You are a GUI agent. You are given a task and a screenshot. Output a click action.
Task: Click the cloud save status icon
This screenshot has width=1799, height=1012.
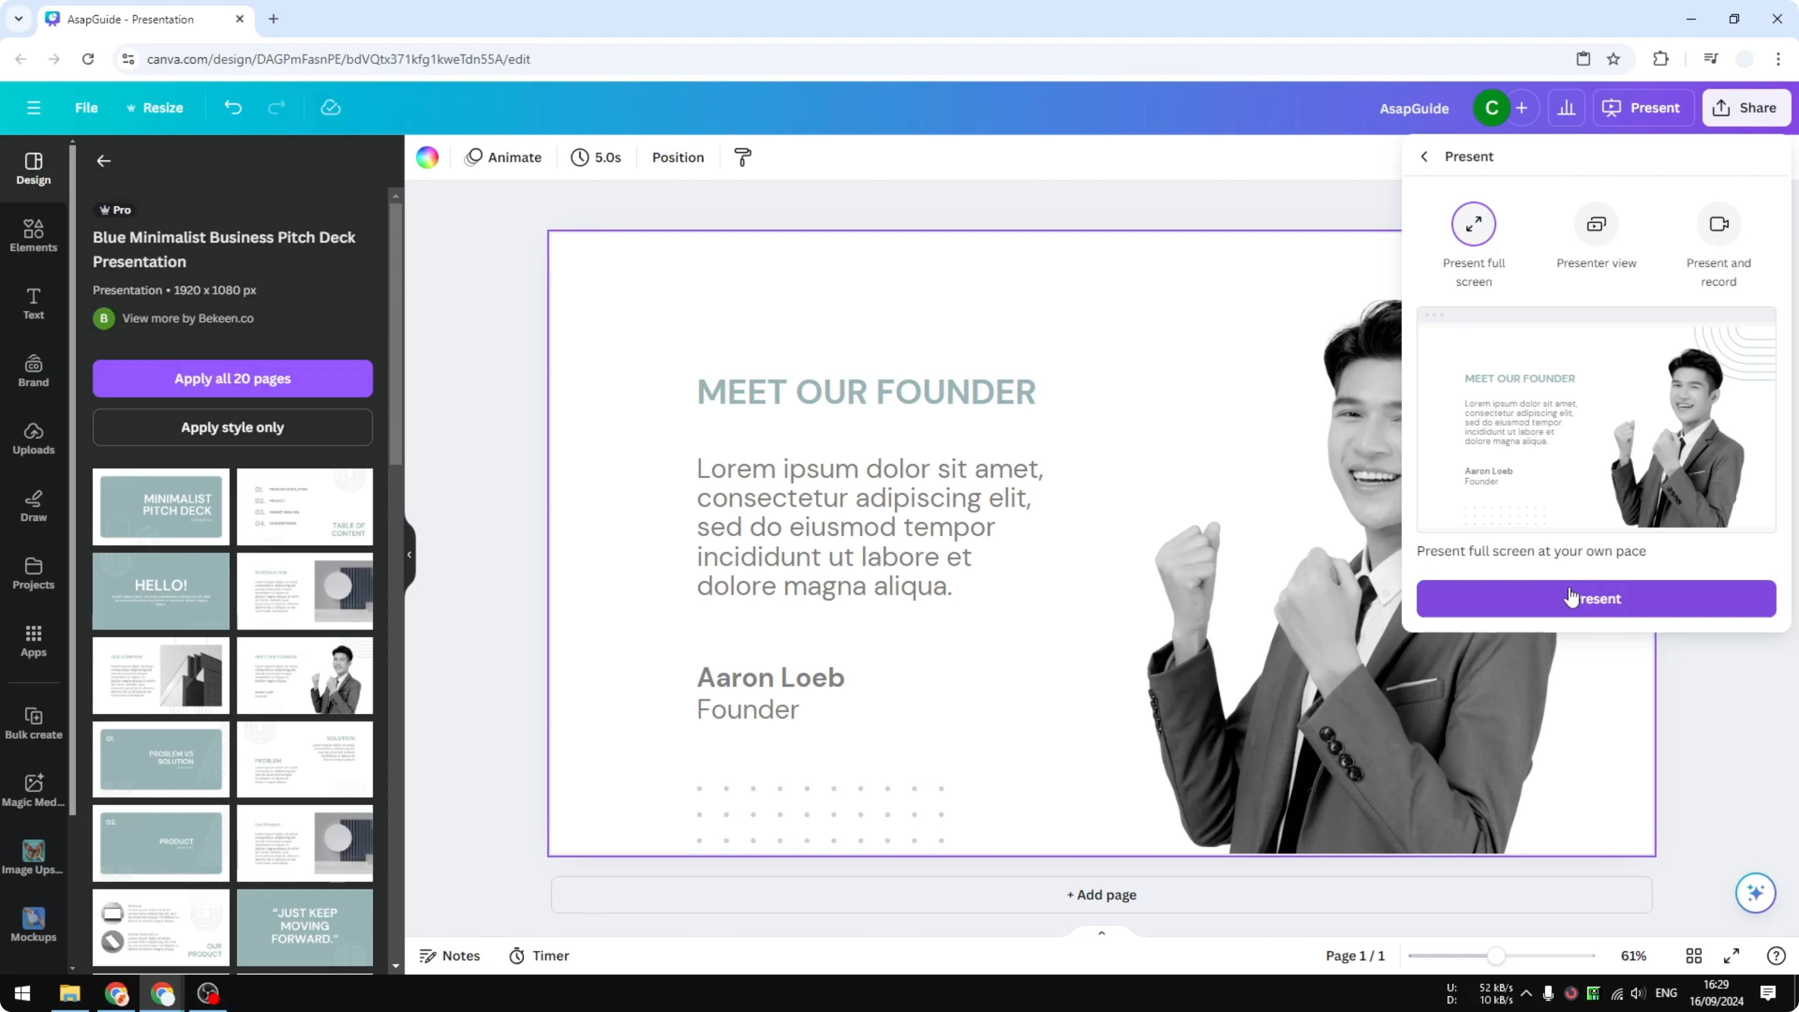(x=330, y=108)
